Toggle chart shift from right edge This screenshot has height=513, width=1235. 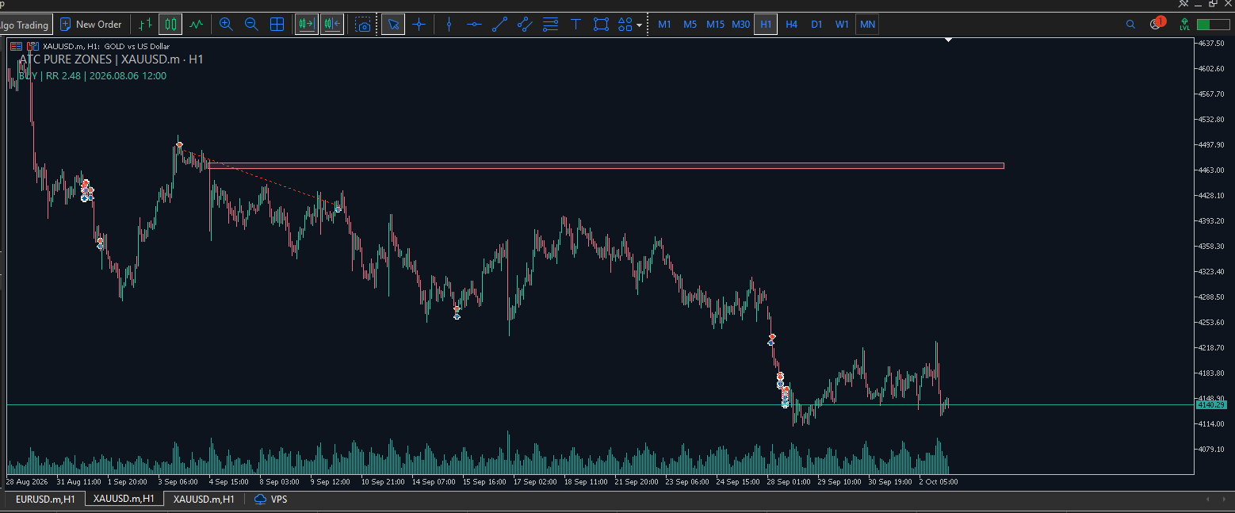click(x=332, y=25)
